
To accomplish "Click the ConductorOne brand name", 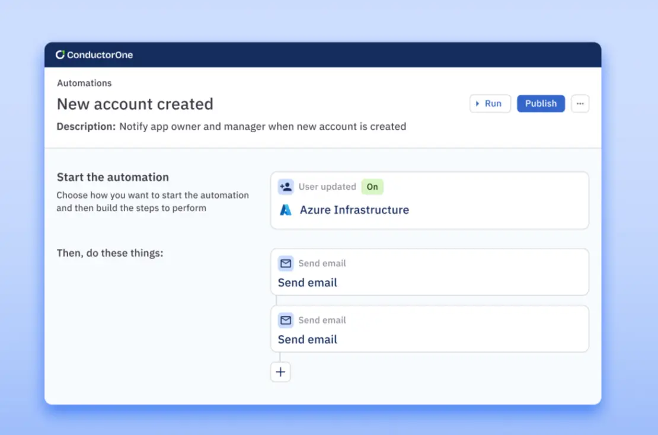I will tap(100, 55).
